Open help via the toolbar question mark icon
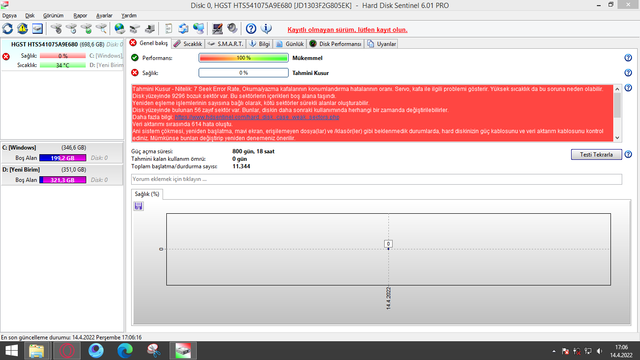The width and height of the screenshot is (640, 360). pos(251,29)
